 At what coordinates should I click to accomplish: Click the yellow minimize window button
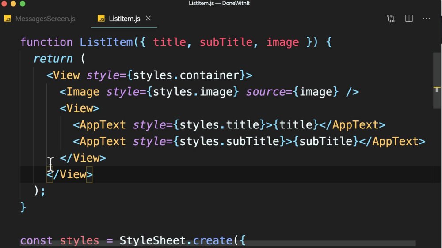[13, 4]
